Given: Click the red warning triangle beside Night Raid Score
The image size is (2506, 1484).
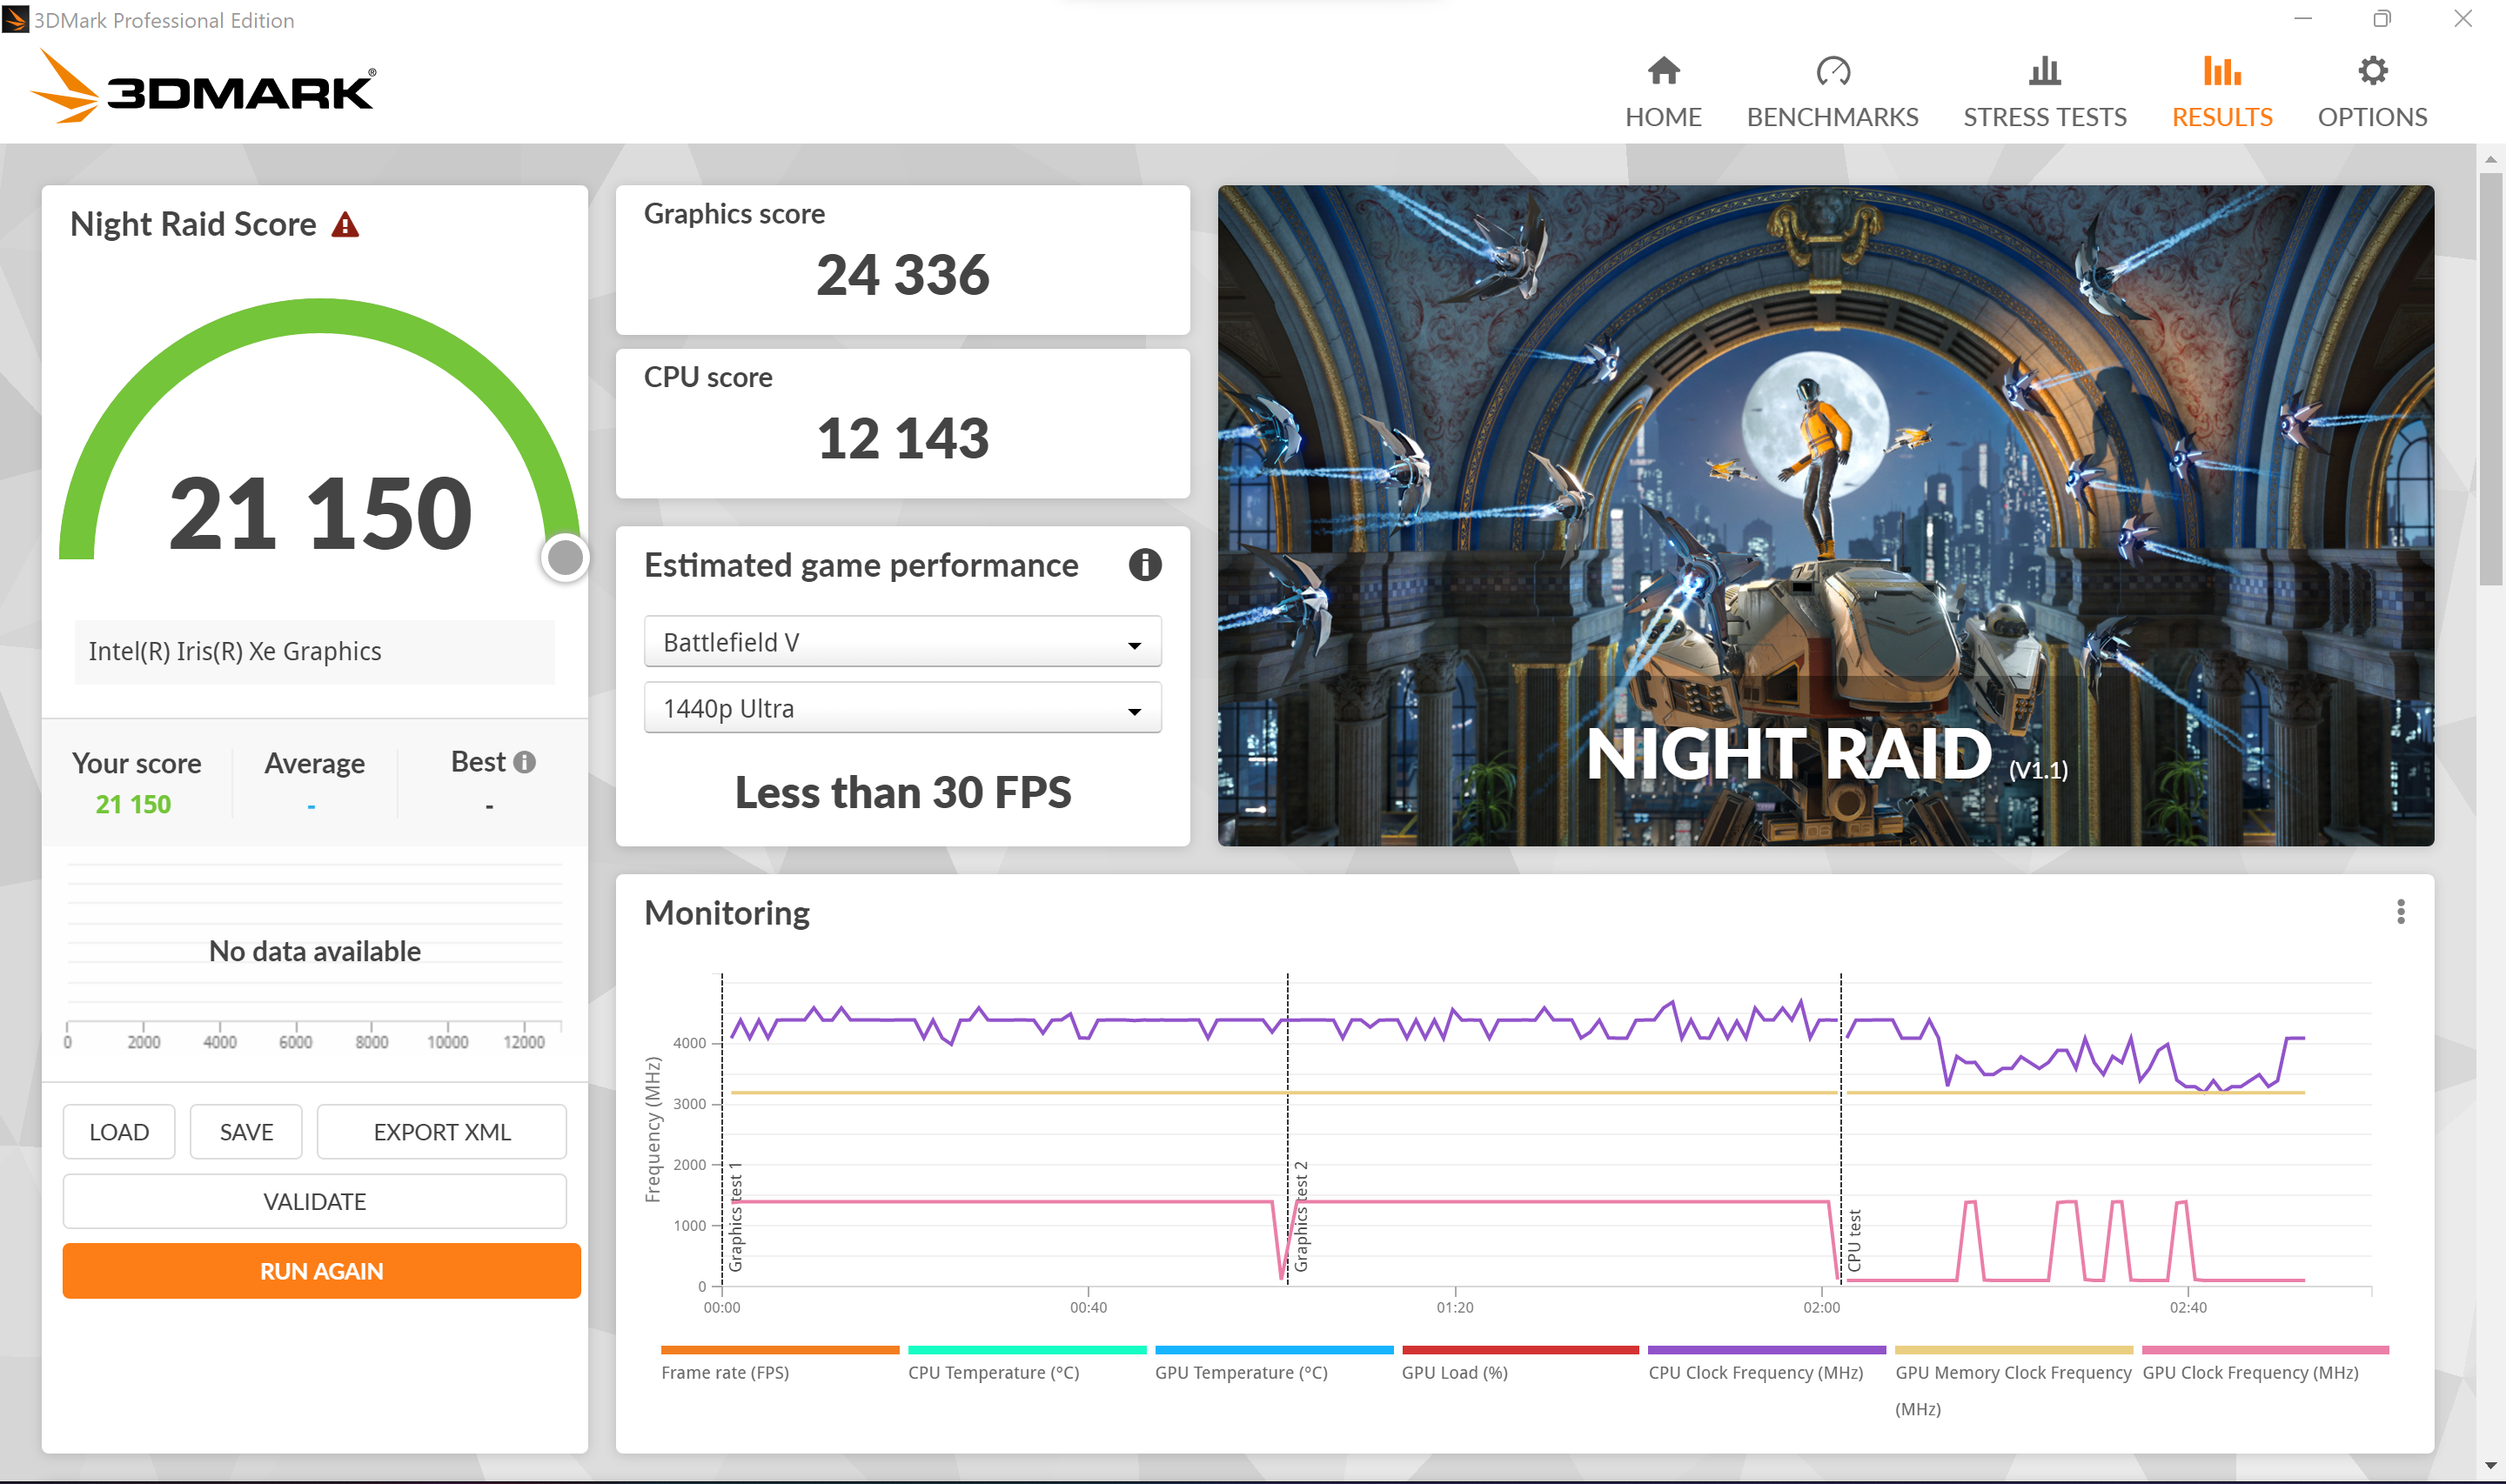Looking at the screenshot, I should (345, 225).
